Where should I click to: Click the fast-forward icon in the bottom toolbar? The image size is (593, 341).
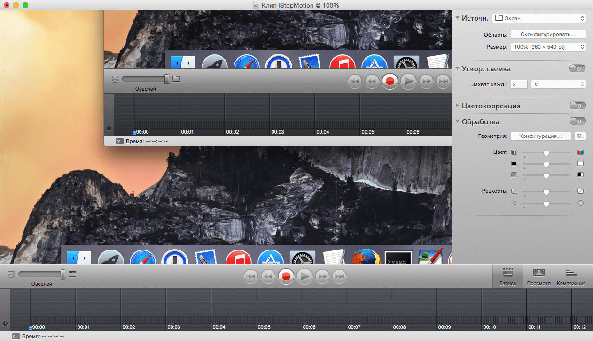click(x=322, y=276)
